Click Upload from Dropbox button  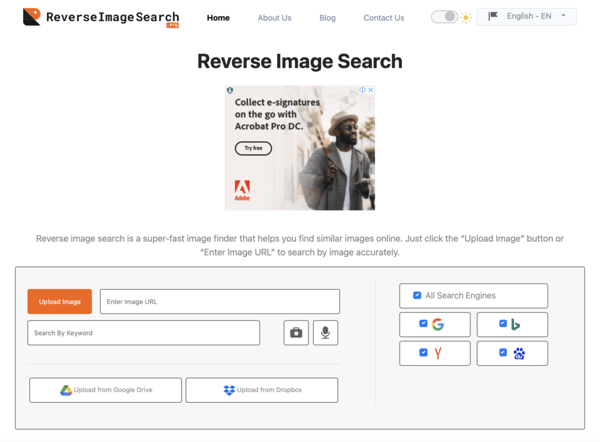(x=262, y=390)
